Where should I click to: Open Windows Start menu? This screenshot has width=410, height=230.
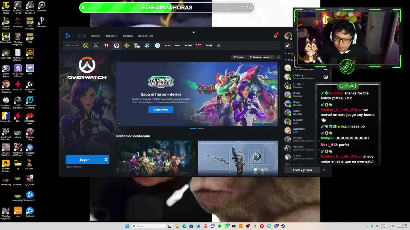[127, 226]
